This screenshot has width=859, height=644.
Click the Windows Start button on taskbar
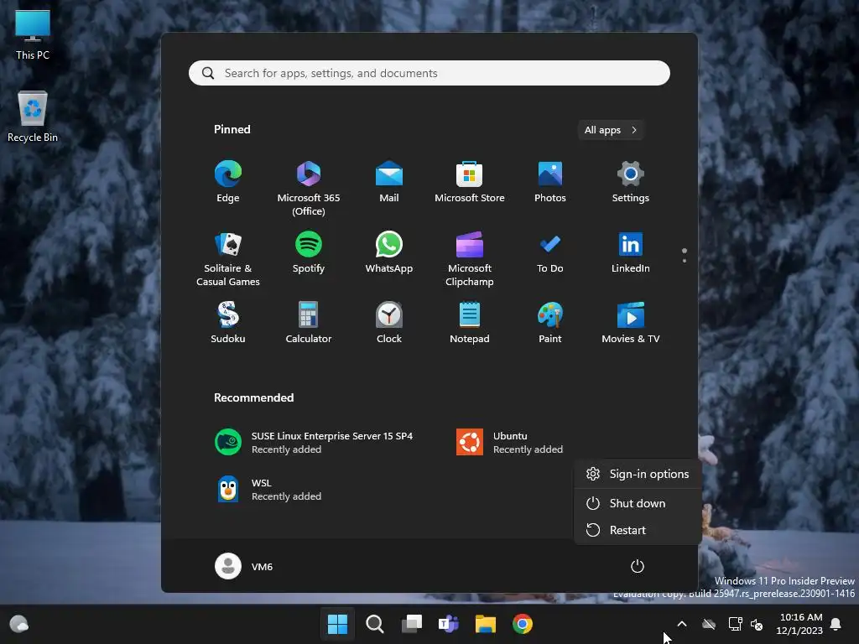pyautogui.click(x=337, y=624)
